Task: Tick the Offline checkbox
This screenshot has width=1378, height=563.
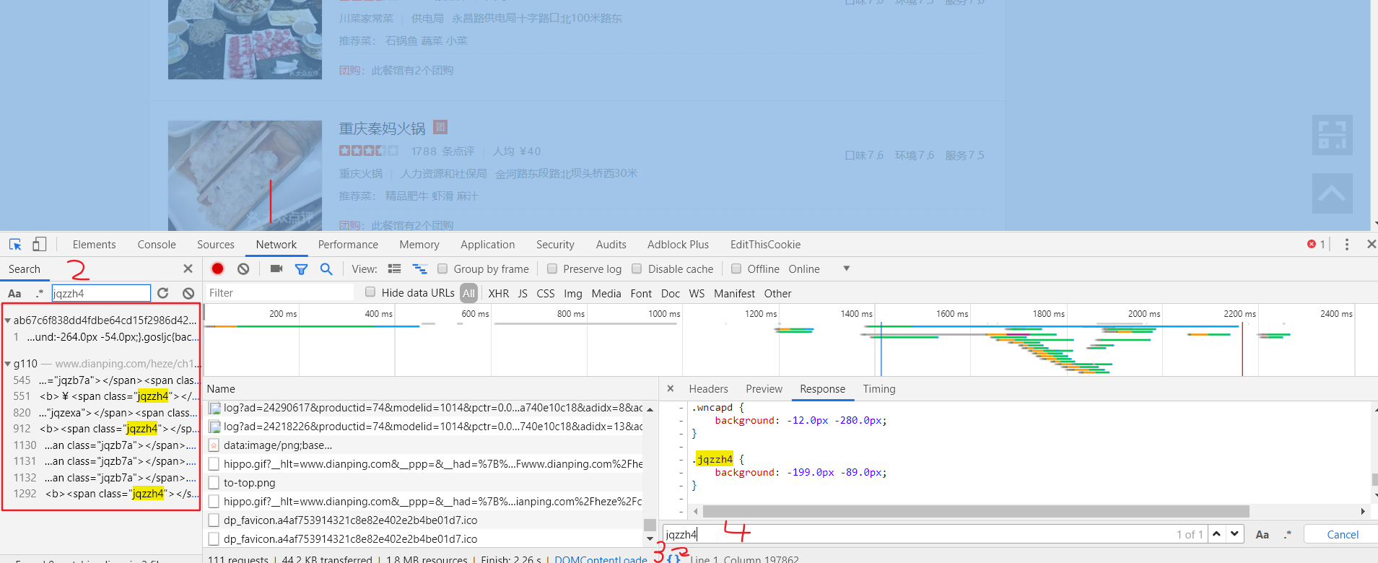Action: (736, 269)
